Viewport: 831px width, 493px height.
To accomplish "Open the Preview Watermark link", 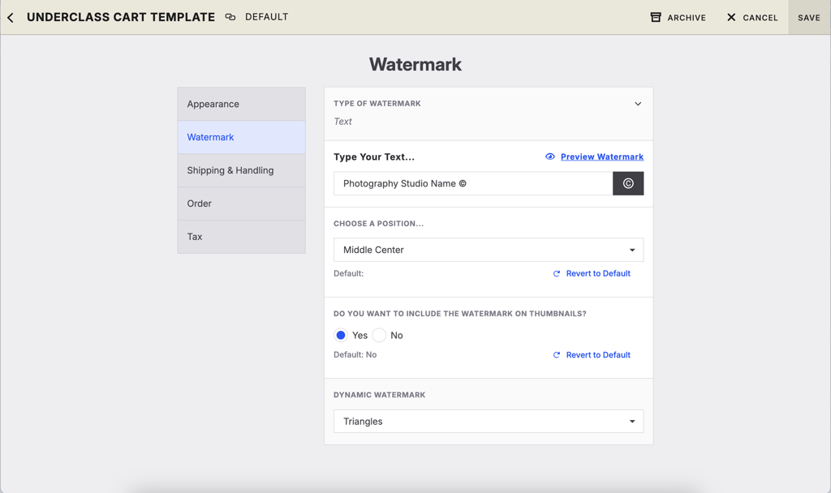I will point(601,156).
